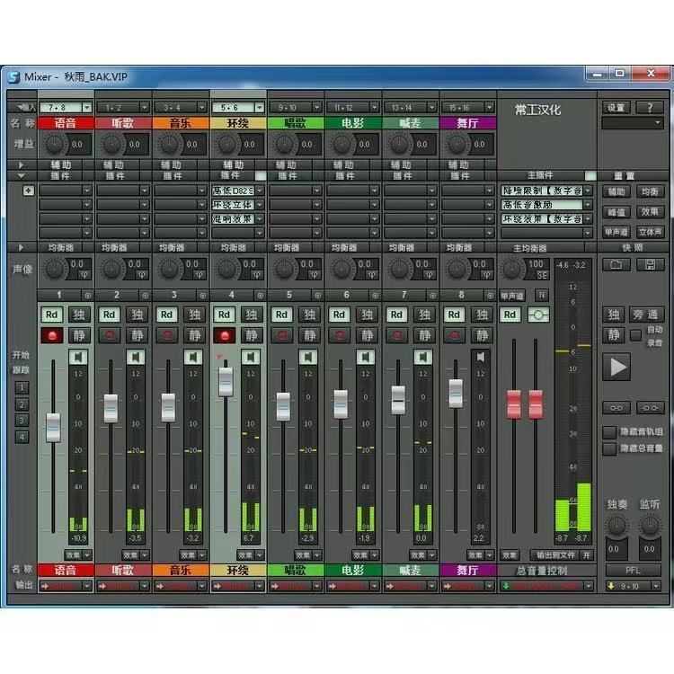Click phase invert icon on channel 1 pan
The image size is (674, 674).
point(84,275)
